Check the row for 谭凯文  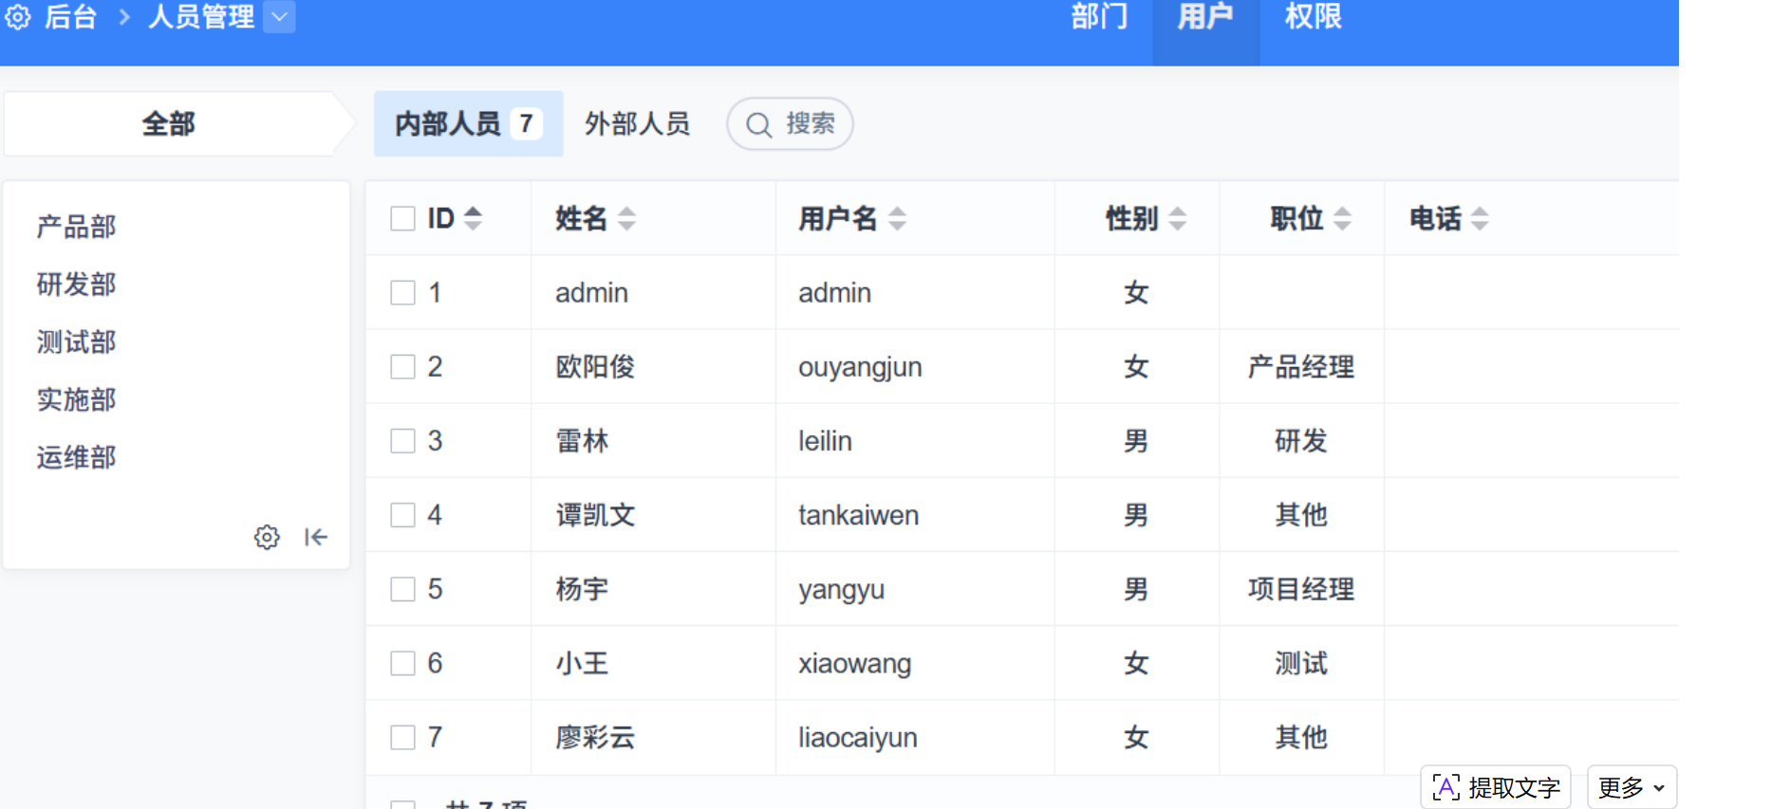pyautogui.click(x=403, y=515)
